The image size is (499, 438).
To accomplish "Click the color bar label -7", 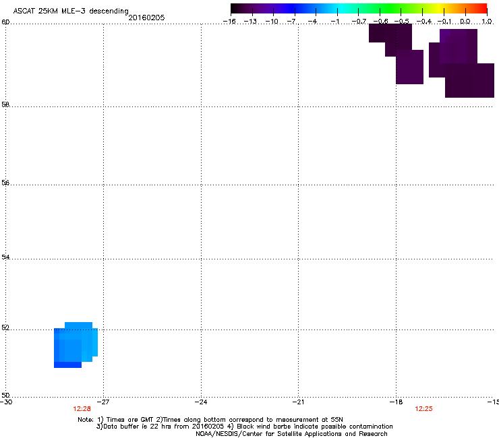I will 291,22.
